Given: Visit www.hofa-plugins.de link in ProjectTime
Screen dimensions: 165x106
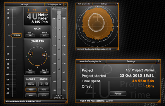Looking at the screenshot, I should click(x=90, y=61).
